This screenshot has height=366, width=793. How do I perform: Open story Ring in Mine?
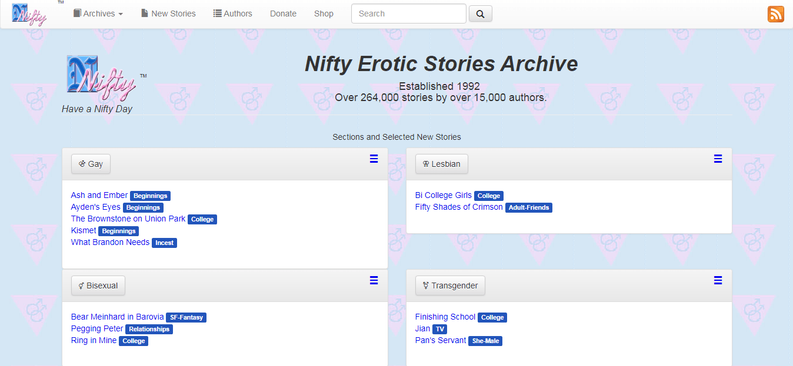pyautogui.click(x=94, y=340)
